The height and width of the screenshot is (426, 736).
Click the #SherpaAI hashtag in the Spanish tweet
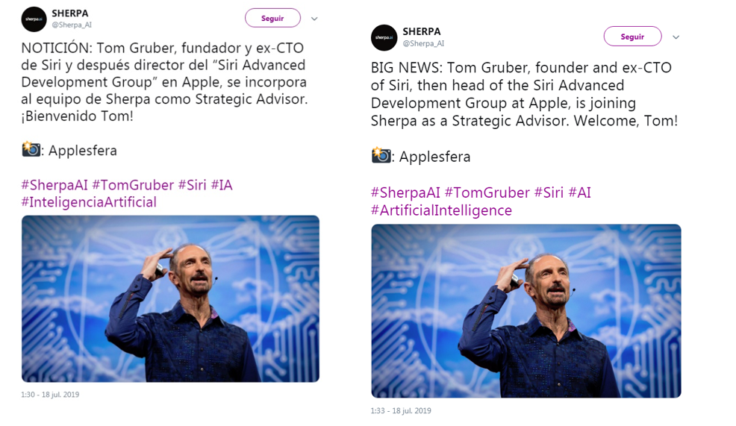click(54, 185)
